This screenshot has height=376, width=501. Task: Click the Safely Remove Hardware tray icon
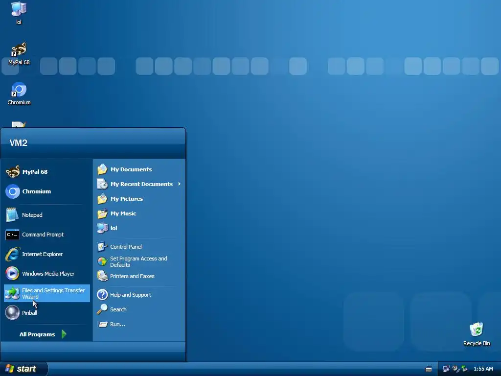pyautogui.click(x=464, y=369)
